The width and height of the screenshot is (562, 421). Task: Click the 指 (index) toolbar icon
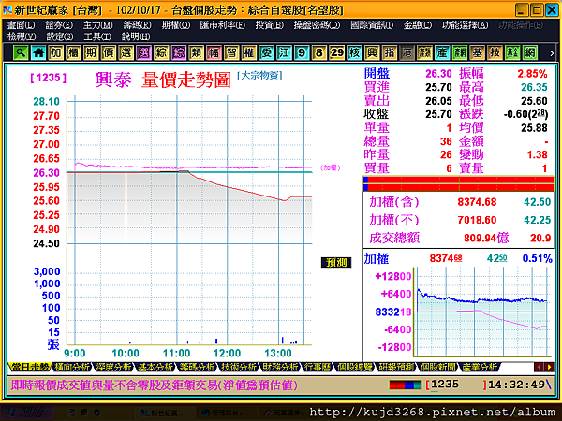390,53
